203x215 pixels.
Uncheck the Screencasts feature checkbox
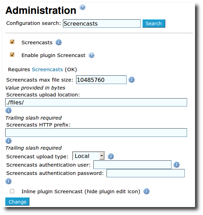pos(12,42)
